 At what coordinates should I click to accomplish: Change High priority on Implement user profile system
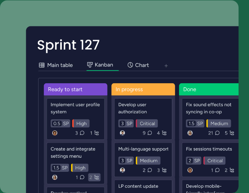coord(81,123)
